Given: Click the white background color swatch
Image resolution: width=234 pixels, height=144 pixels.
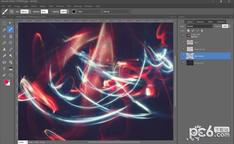Looking at the screenshot, I should pyautogui.click(x=9, y=84).
